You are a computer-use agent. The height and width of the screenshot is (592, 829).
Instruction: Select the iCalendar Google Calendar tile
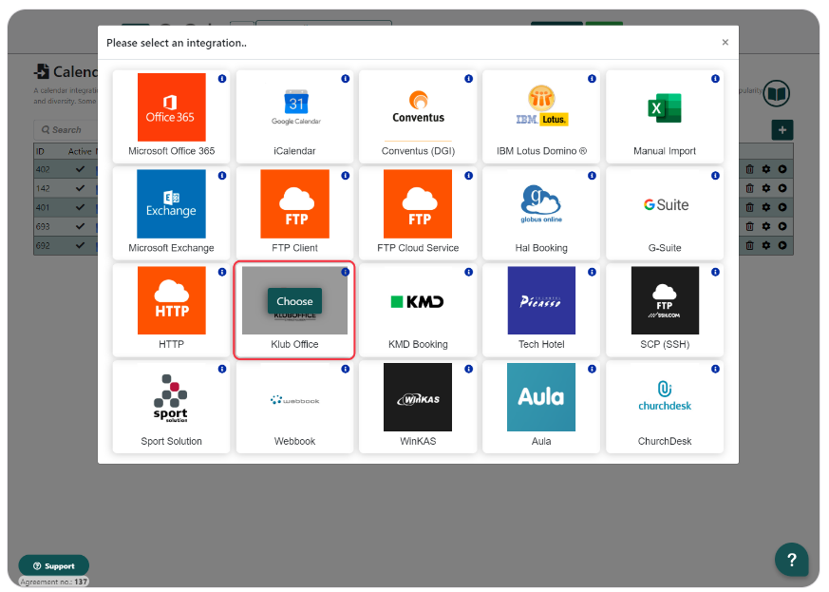pyautogui.click(x=294, y=116)
